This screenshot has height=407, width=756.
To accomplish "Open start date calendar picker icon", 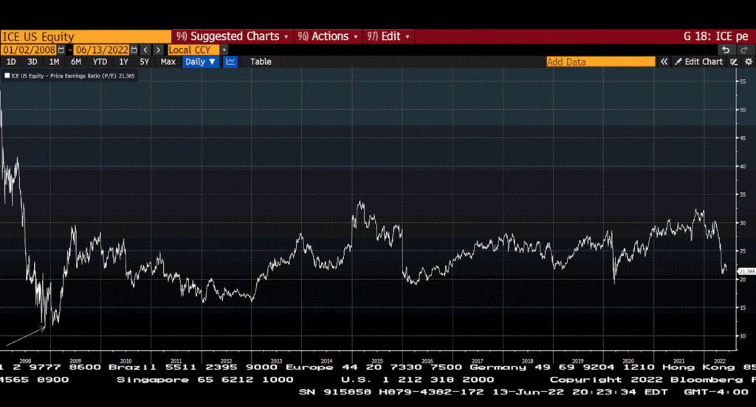I will pyautogui.click(x=63, y=49).
